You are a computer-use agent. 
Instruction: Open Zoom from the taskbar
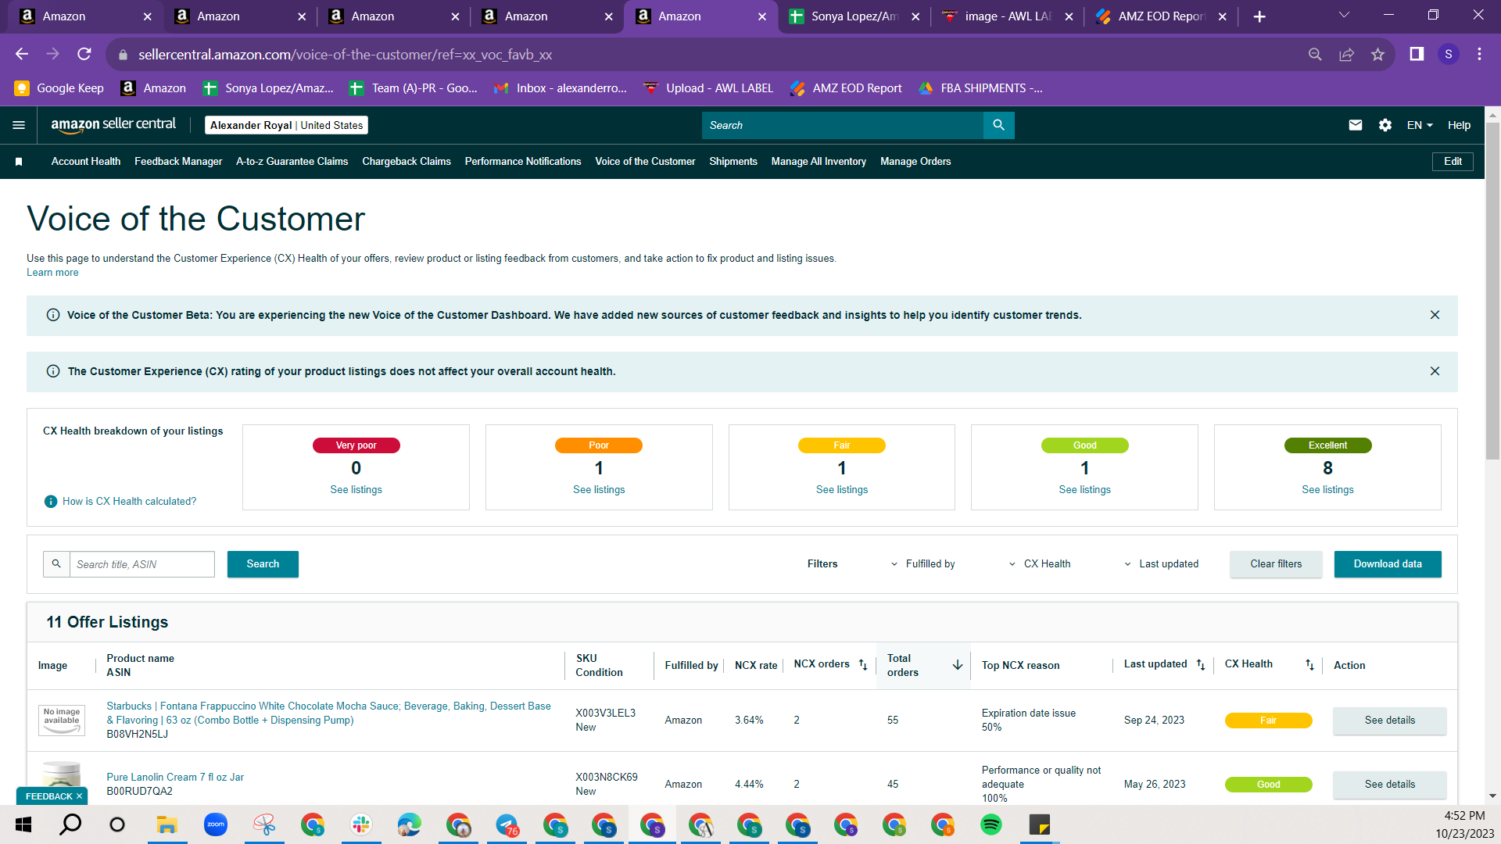click(216, 824)
